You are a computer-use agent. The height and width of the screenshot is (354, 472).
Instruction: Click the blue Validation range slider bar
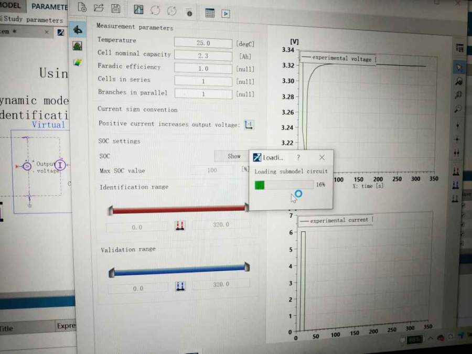[178, 271]
